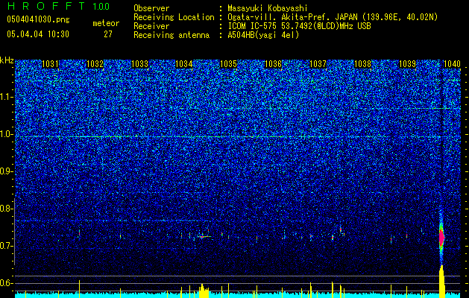
Task: Click the 1040 time marker
Action: coord(452,63)
